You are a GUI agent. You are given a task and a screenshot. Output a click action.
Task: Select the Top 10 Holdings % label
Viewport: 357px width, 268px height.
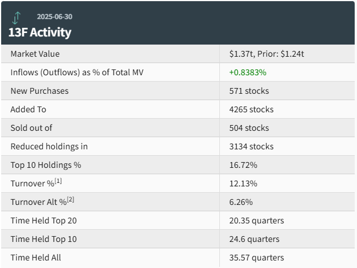(x=46, y=165)
